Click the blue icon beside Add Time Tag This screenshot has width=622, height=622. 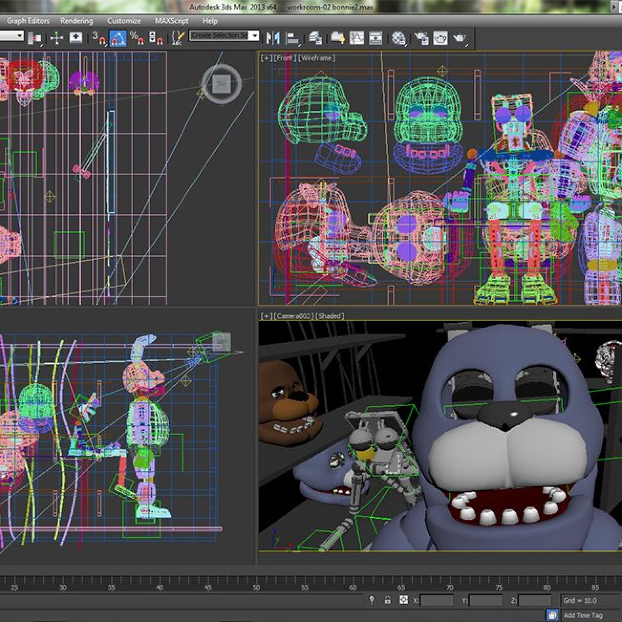[552, 615]
